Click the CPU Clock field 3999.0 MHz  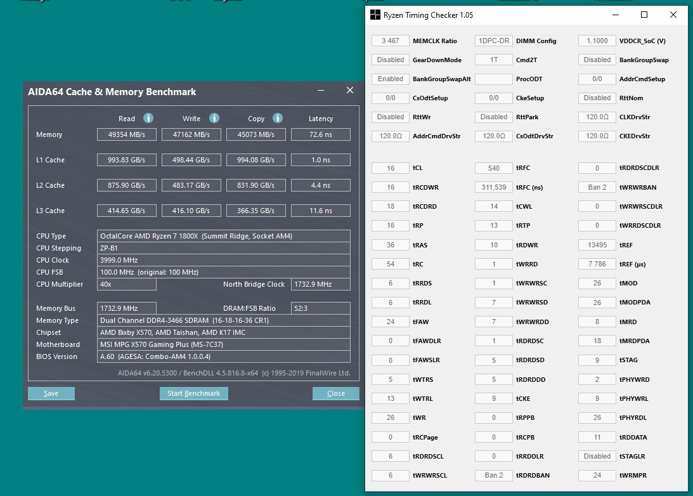coord(224,260)
